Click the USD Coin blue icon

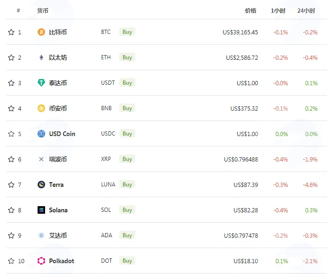click(41, 134)
